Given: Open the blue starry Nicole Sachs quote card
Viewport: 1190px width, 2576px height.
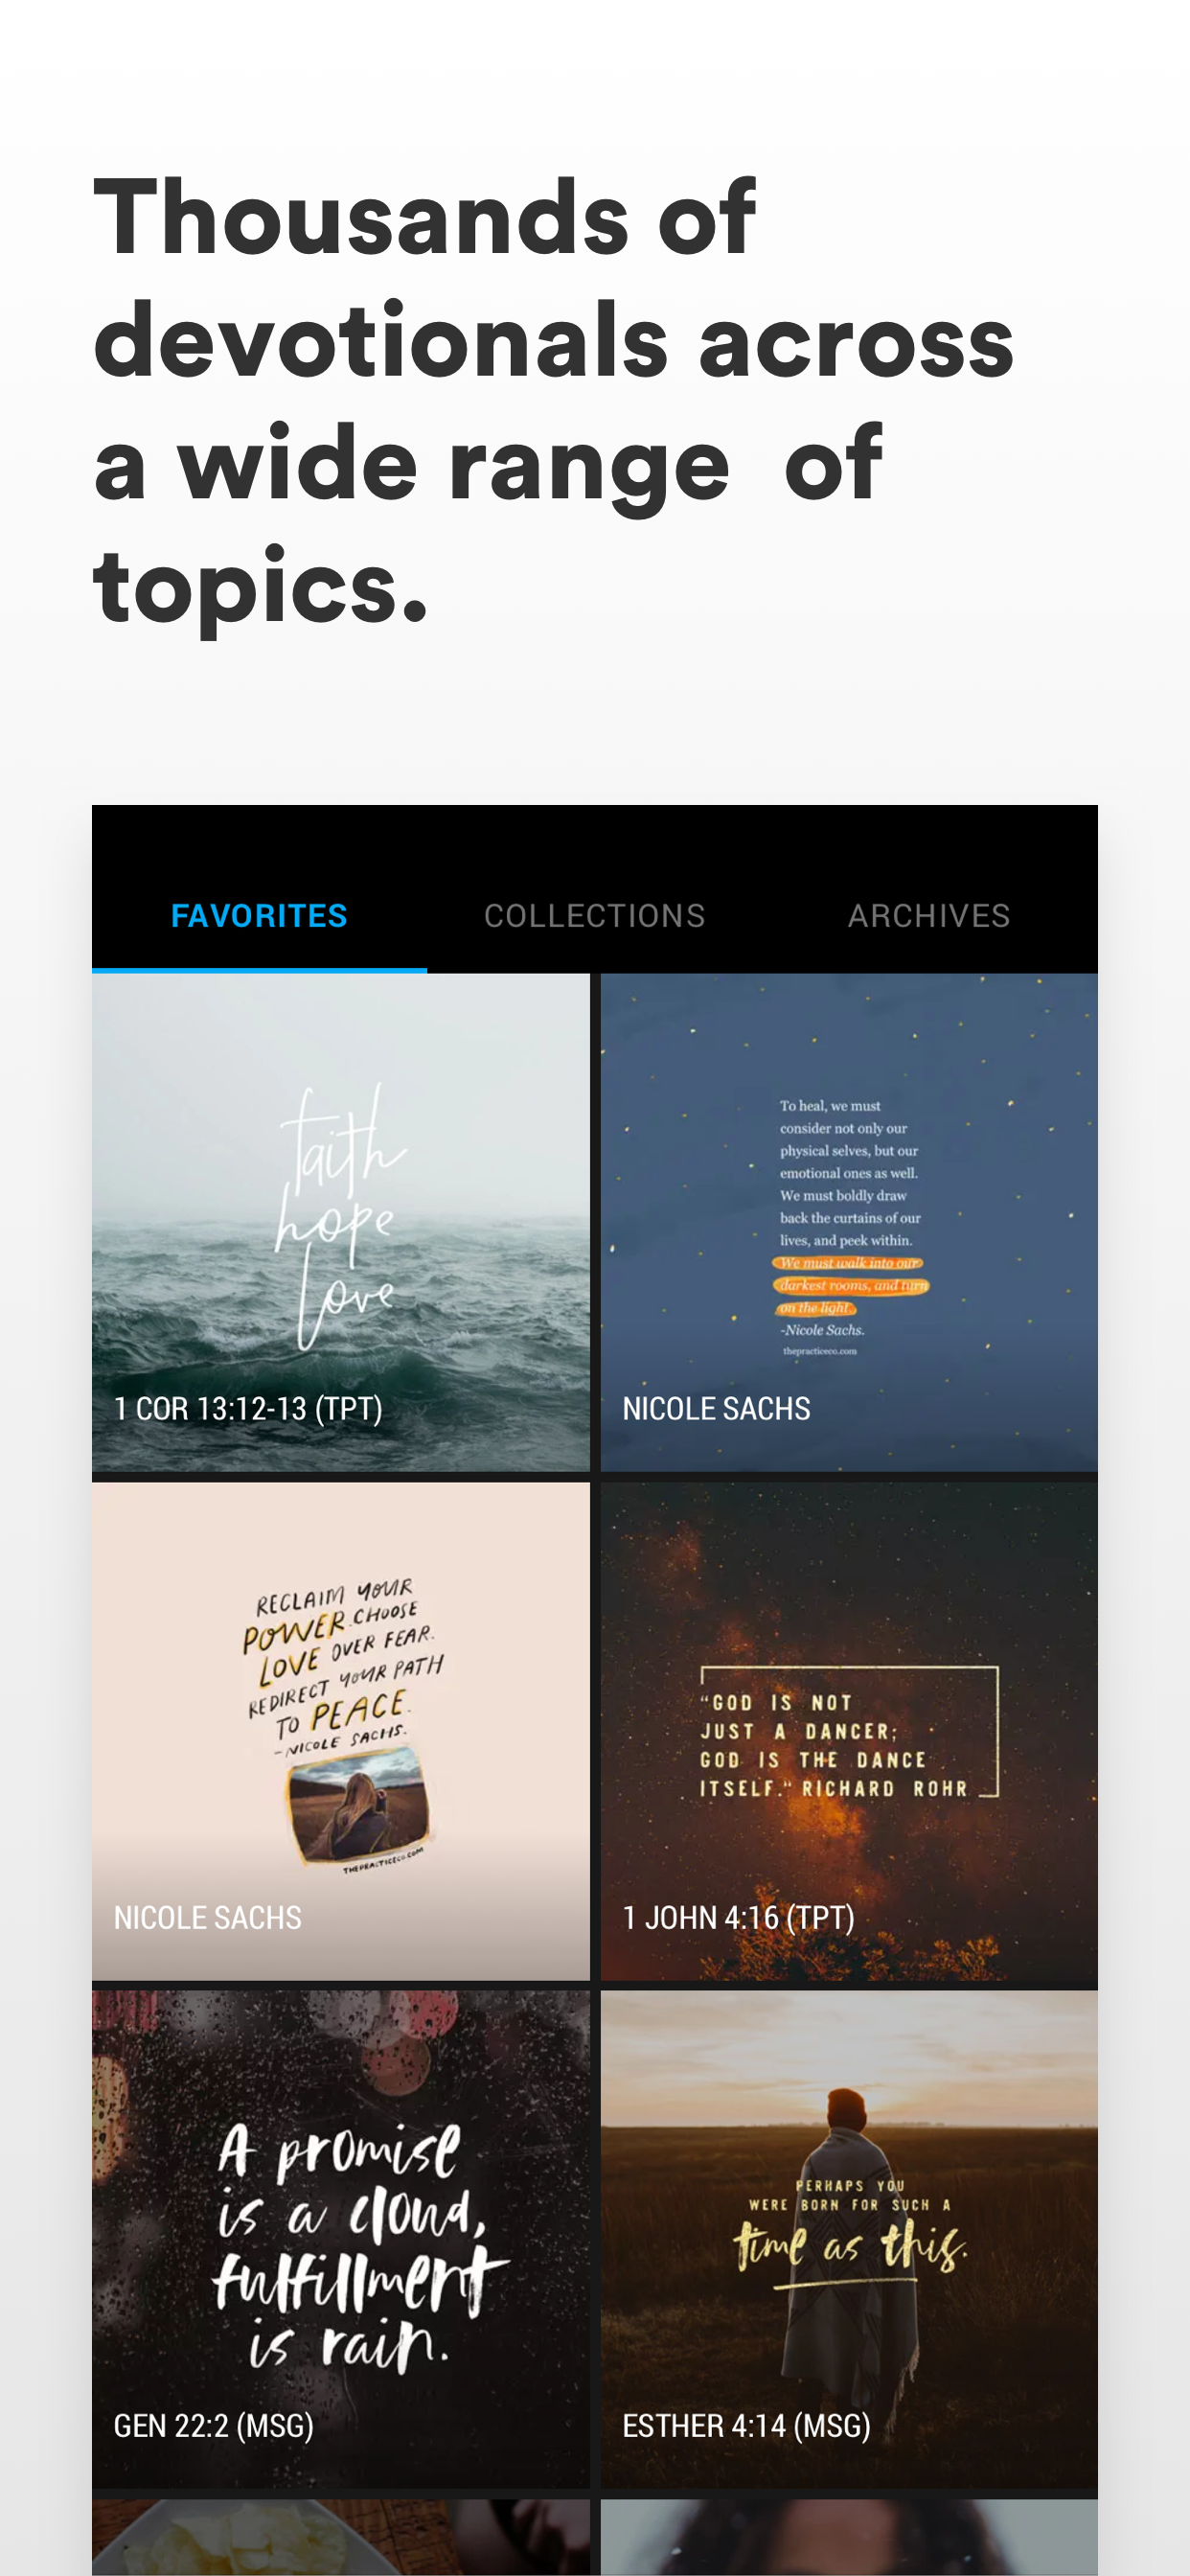Looking at the screenshot, I should [x=849, y=1222].
